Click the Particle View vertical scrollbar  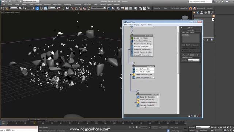[178, 52]
